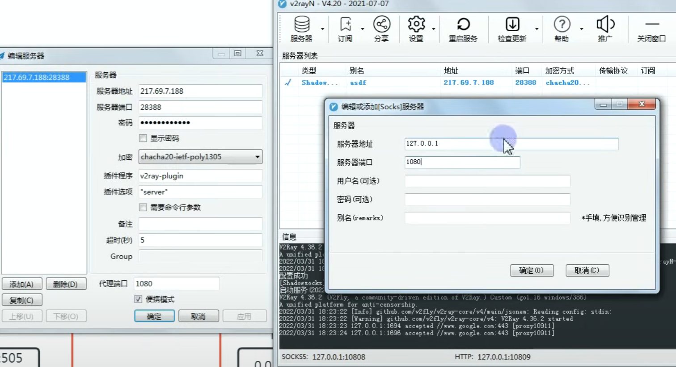Viewport: 676px width, 367px height.
Task: Open the 加密 chacha20-ietf-poly1305 dropdown
Action: click(x=200, y=157)
